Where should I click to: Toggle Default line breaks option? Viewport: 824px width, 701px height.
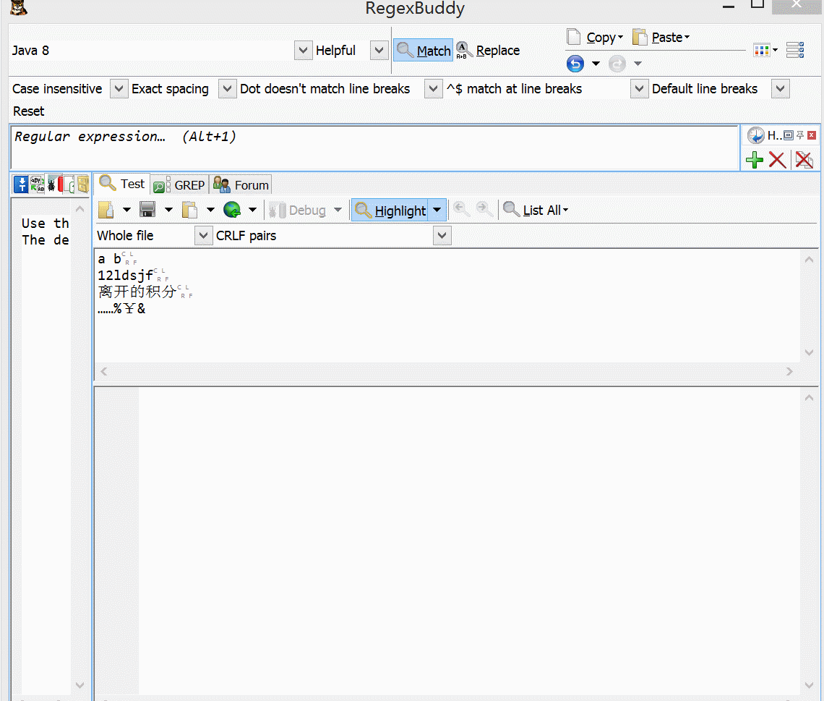tap(704, 89)
